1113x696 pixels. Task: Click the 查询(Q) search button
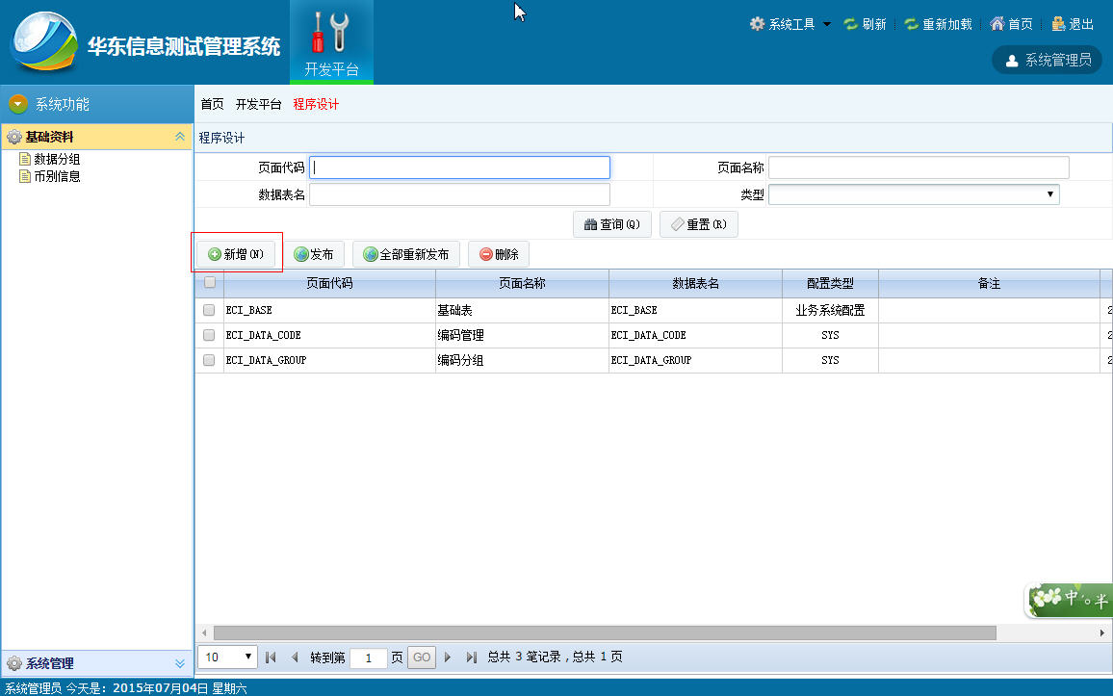coord(612,224)
